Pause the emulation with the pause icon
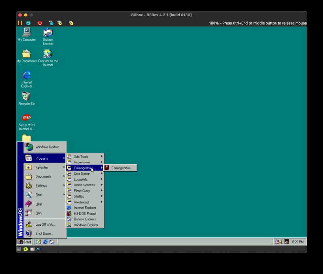The width and height of the screenshot is (323, 274). click(20, 23)
